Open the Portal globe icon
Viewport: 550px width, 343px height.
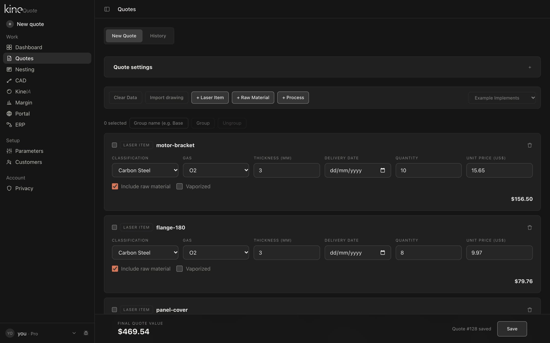[x=9, y=114]
